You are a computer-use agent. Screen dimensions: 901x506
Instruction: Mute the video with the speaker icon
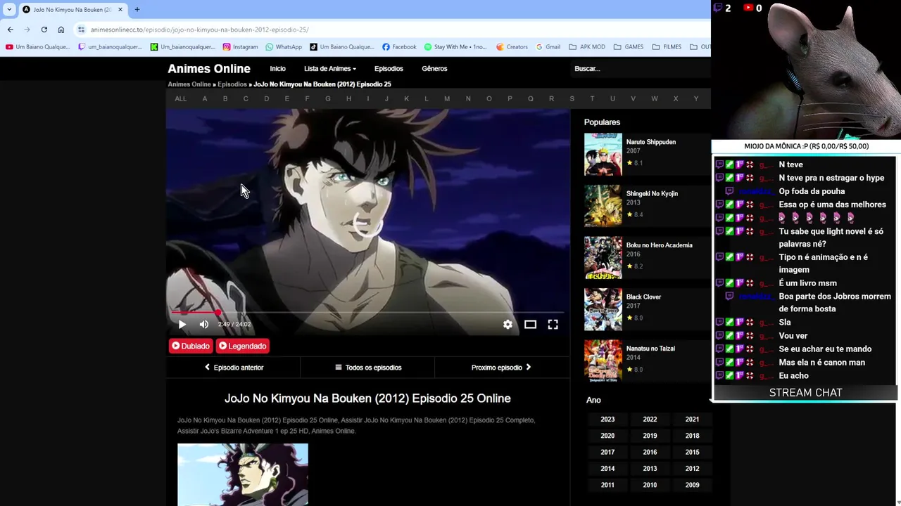coord(204,325)
